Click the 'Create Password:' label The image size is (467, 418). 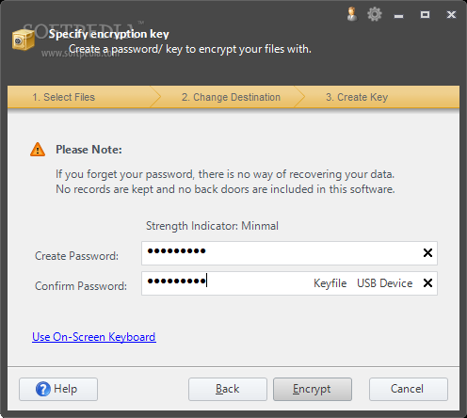pyautogui.click(x=76, y=256)
